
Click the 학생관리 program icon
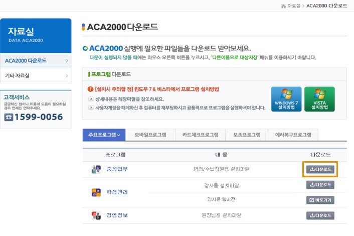pos(96,192)
